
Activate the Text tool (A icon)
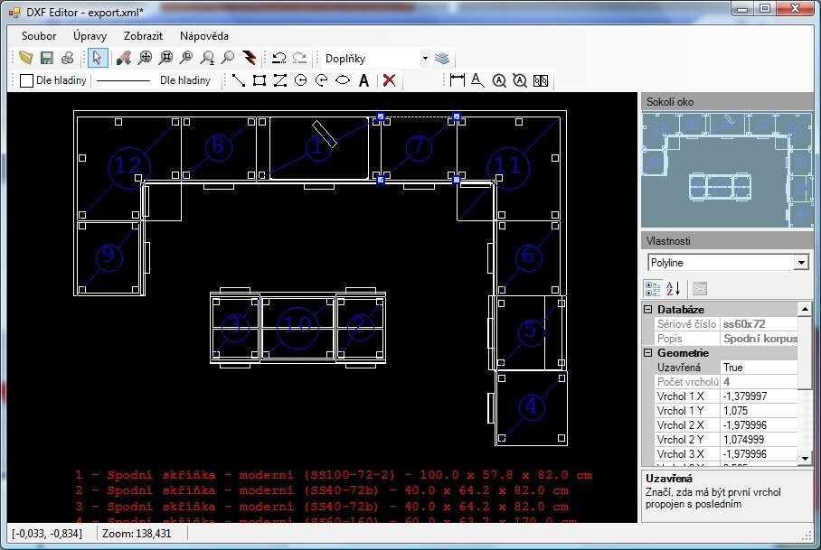[363, 79]
